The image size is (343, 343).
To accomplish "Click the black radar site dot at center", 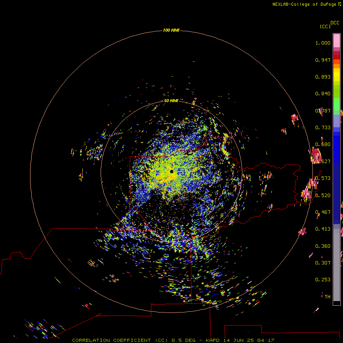I will (172, 171).
